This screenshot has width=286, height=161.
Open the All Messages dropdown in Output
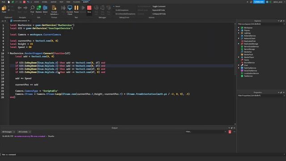pyautogui.click(x=8, y=132)
